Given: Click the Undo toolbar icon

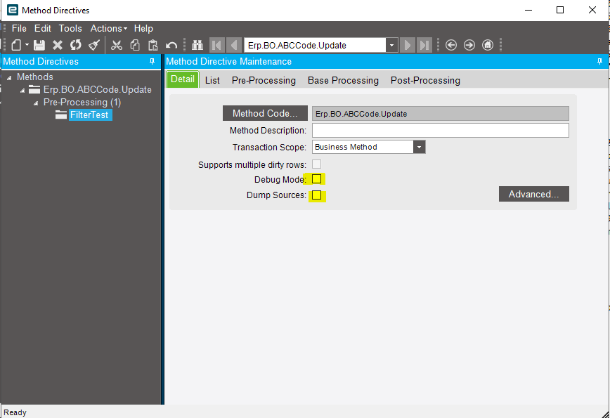Looking at the screenshot, I should pyautogui.click(x=171, y=45).
